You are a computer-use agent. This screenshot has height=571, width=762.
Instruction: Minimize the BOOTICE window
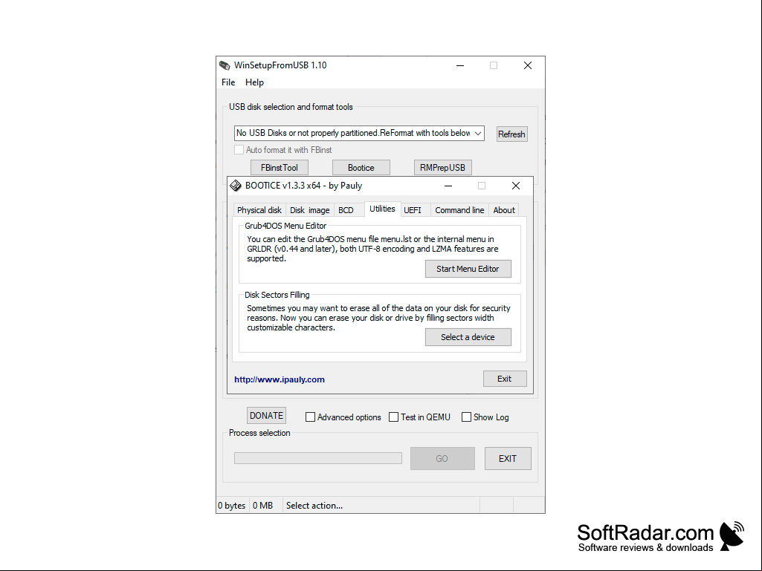[448, 186]
